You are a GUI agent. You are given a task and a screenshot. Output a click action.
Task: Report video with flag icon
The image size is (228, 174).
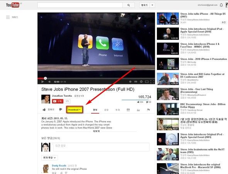coord(148,110)
